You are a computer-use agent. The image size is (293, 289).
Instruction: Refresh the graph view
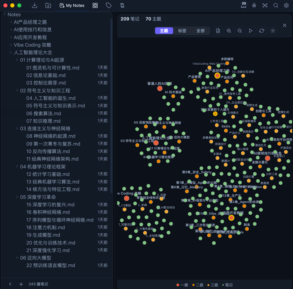pyautogui.click(x=262, y=31)
